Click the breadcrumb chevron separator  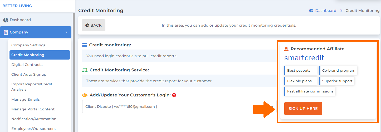(x=341, y=11)
